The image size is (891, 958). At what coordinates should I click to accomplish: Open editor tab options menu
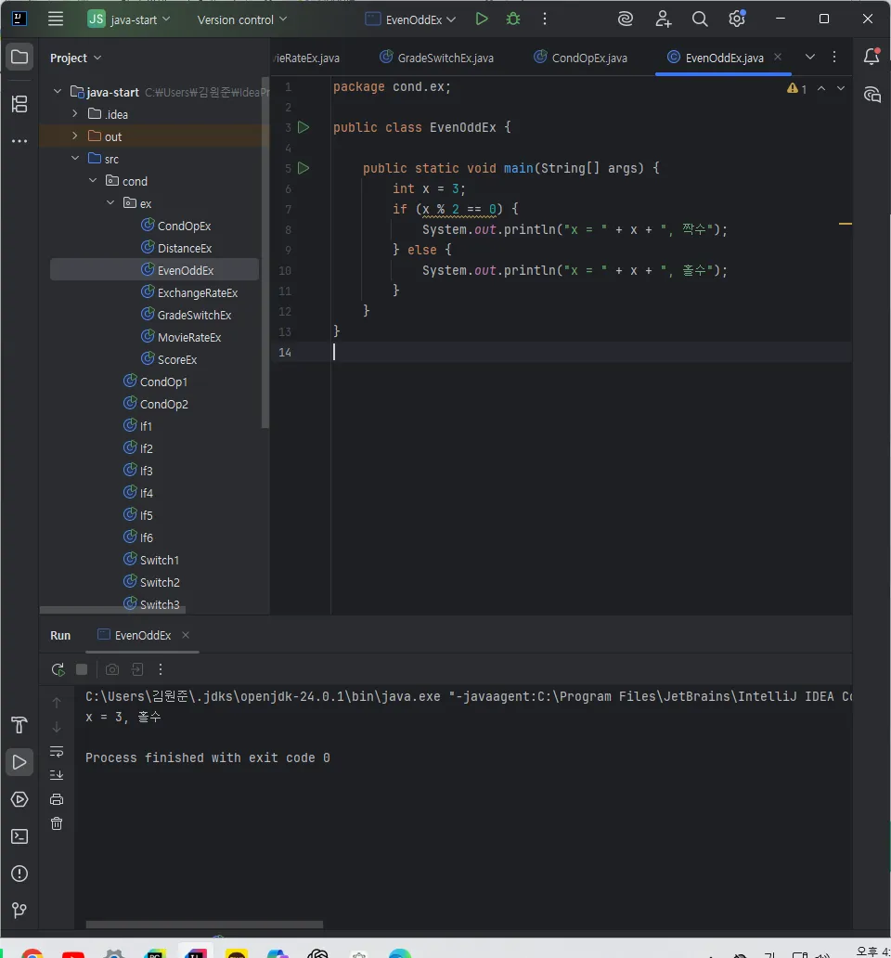click(x=834, y=57)
